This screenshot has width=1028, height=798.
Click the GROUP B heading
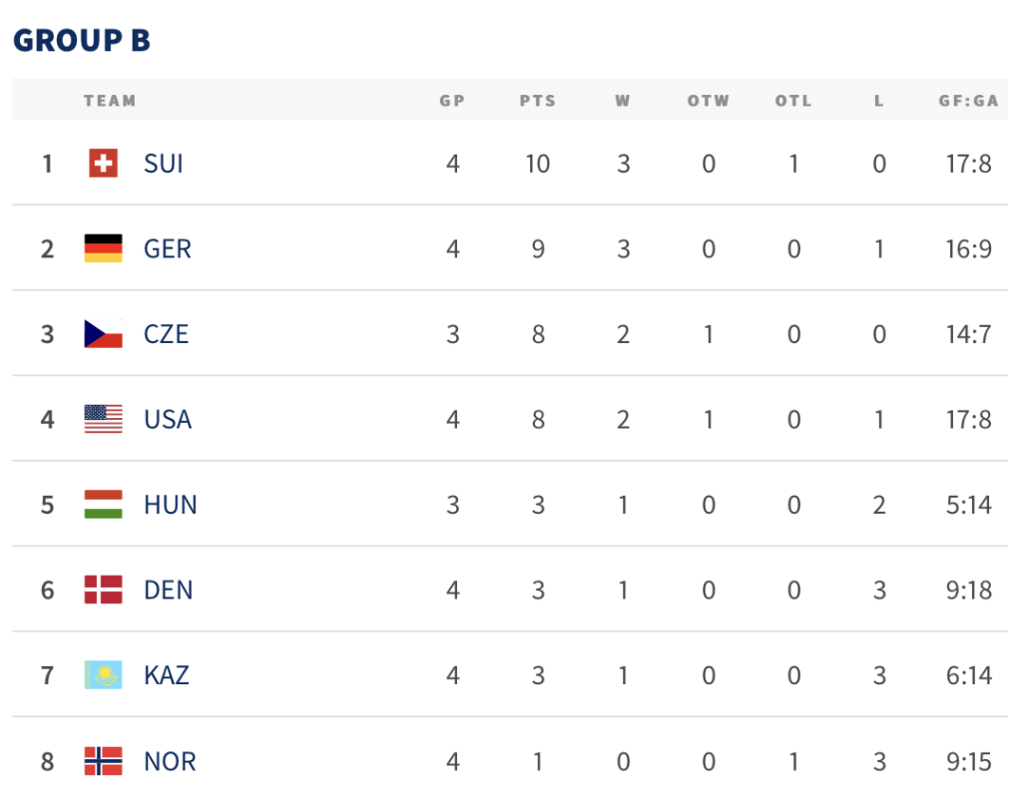coord(82,40)
